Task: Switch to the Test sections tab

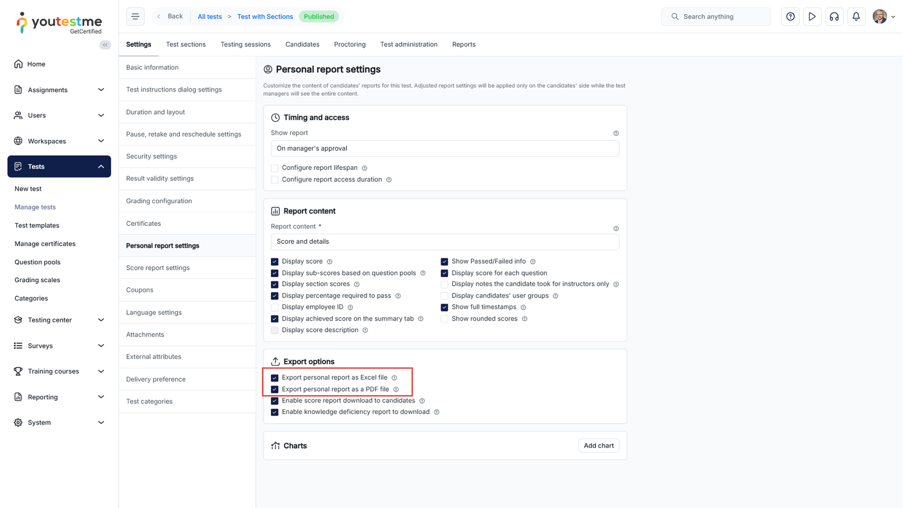Action: [186, 45]
